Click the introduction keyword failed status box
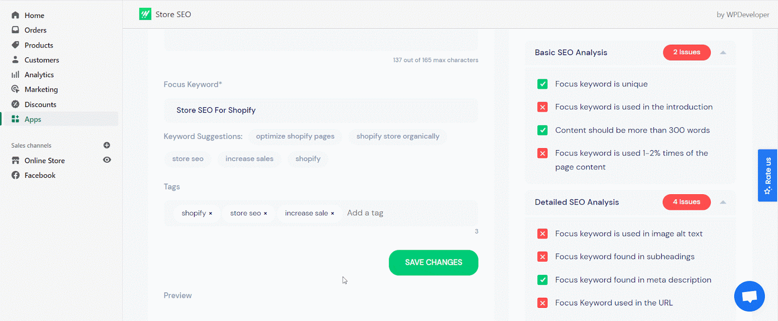The image size is (778, 321). (x=543, y=107)
